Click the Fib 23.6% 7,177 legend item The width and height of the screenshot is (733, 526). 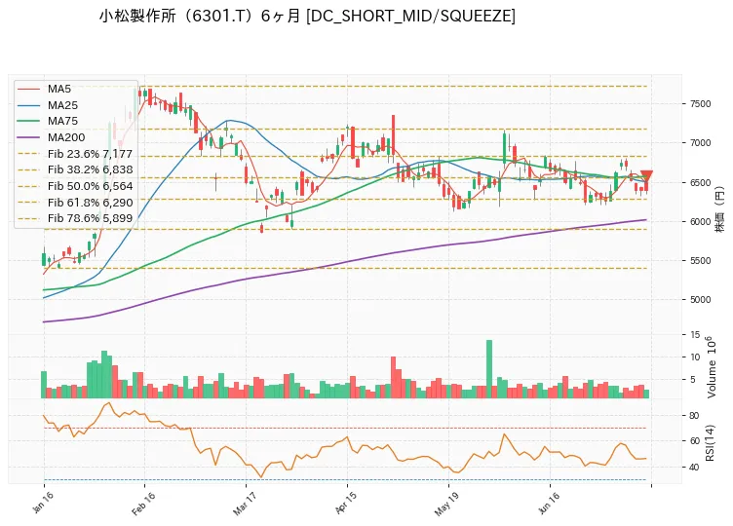(x=75, y=154)
